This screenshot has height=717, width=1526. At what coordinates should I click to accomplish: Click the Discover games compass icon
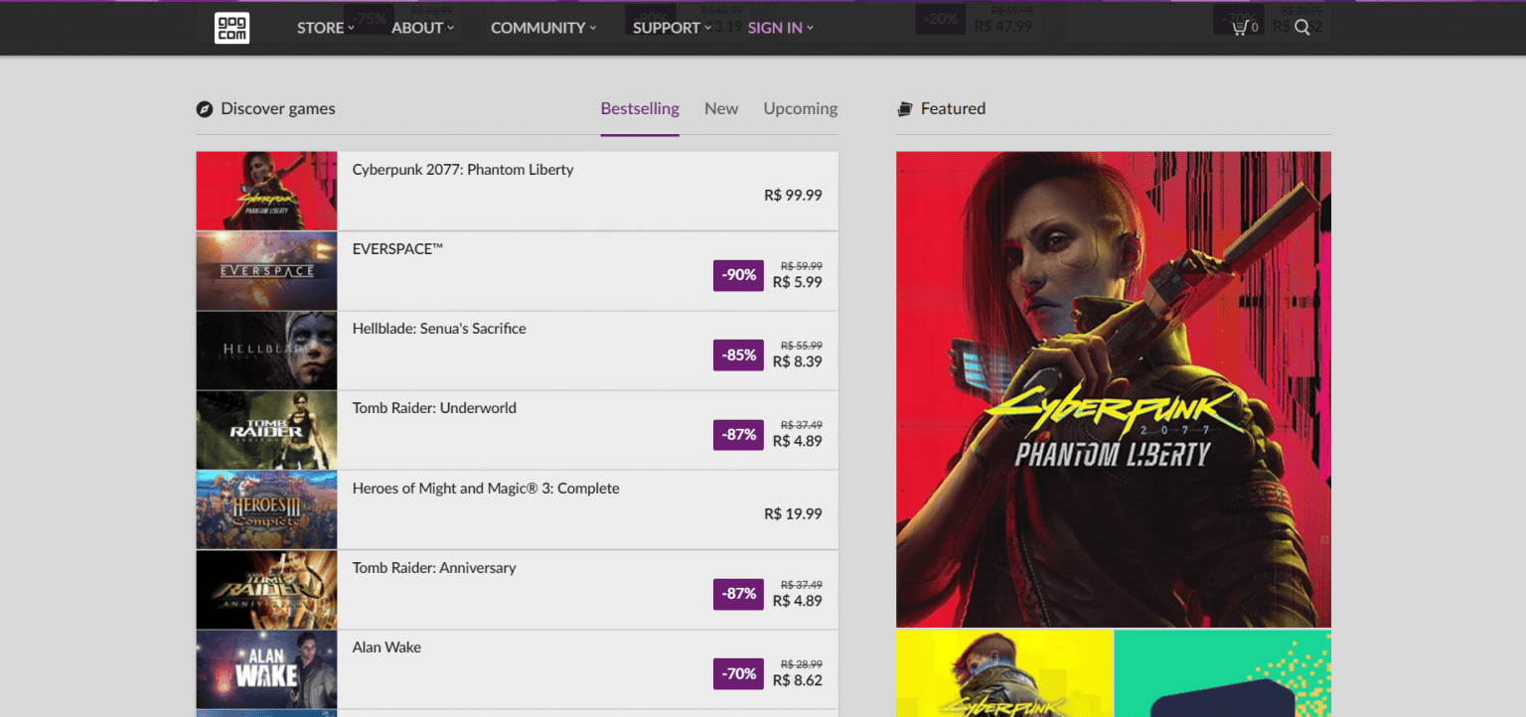[204, 108]
